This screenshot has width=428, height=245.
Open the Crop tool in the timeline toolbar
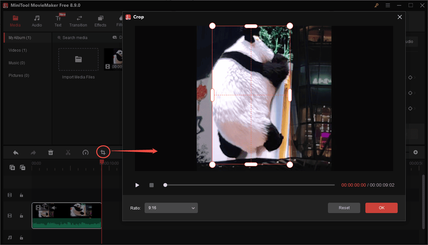click(103, 152)
